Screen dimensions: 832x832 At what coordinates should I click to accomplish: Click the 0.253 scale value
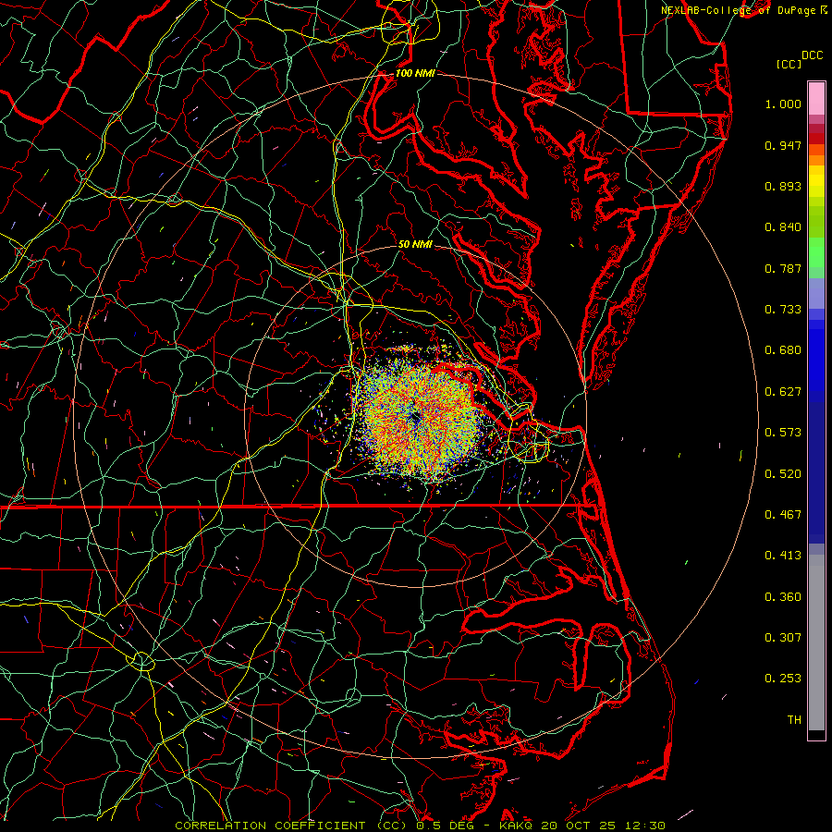pos(783,679)
